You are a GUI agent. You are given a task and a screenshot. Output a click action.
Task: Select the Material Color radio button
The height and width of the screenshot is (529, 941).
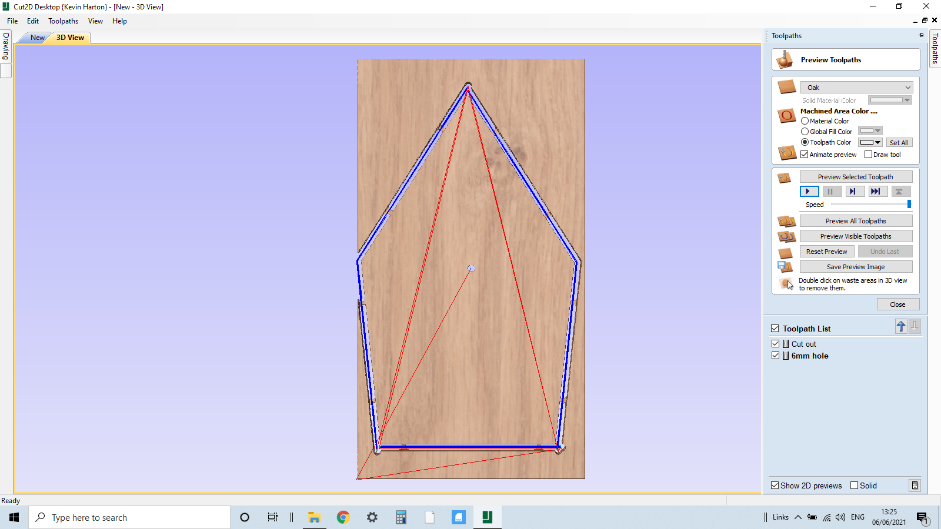coord(805,120)
